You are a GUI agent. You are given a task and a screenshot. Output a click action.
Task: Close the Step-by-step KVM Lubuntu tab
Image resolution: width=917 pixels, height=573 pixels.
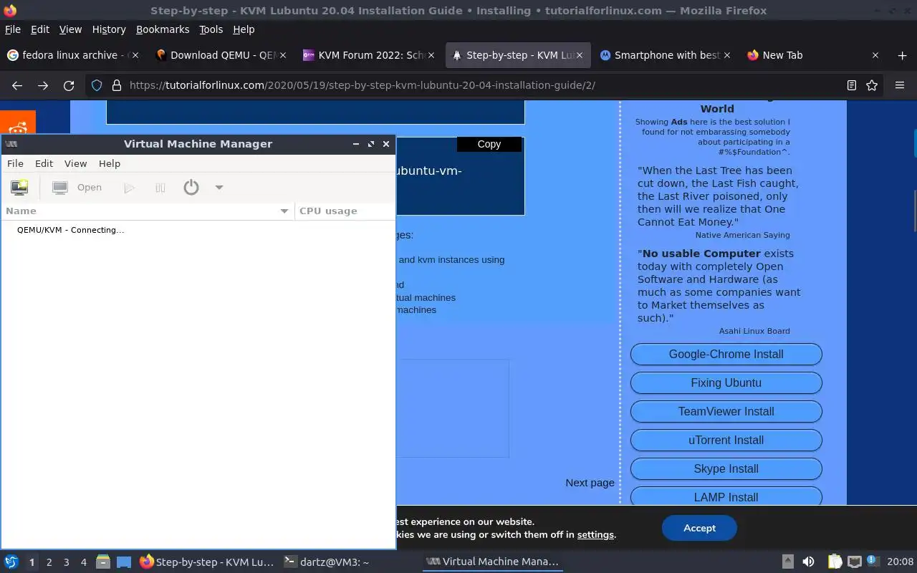point(580,55)
